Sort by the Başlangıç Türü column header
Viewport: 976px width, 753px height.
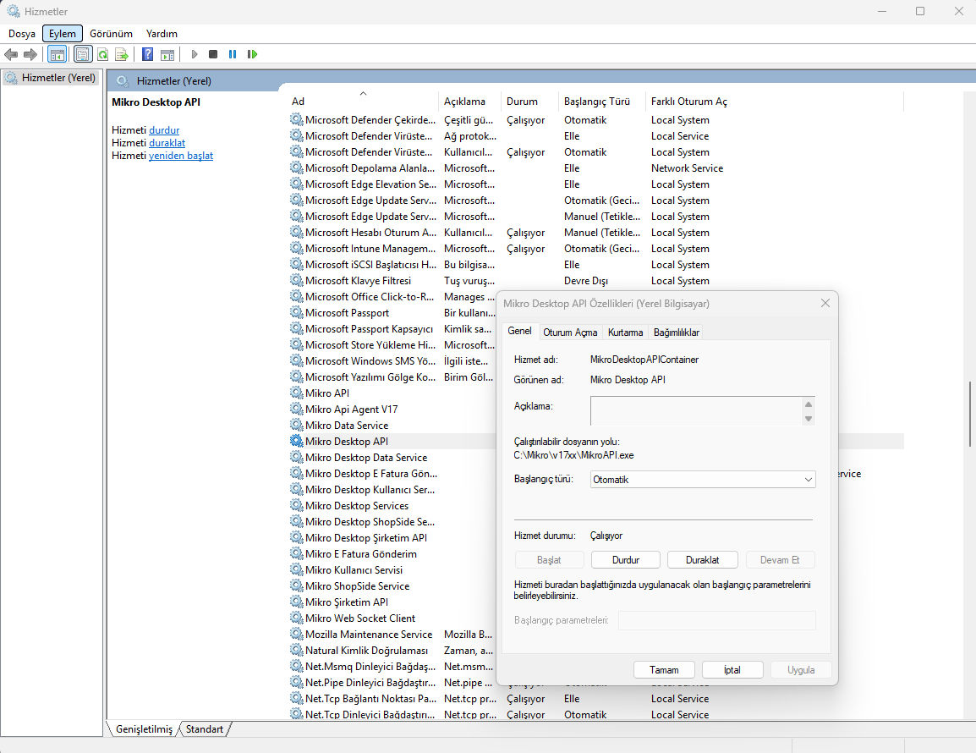tap(602, 102)
